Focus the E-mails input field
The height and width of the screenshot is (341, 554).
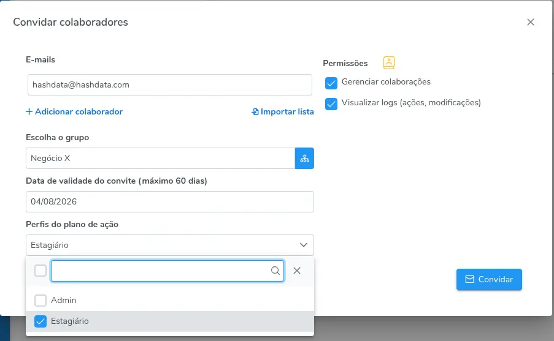(170, 84)
